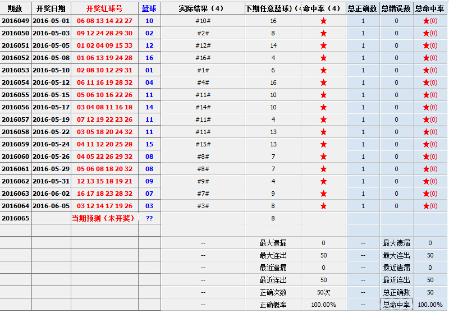449x313 pixels.
Task: Select period cell 2016053
Action: (x=16, y=70)
